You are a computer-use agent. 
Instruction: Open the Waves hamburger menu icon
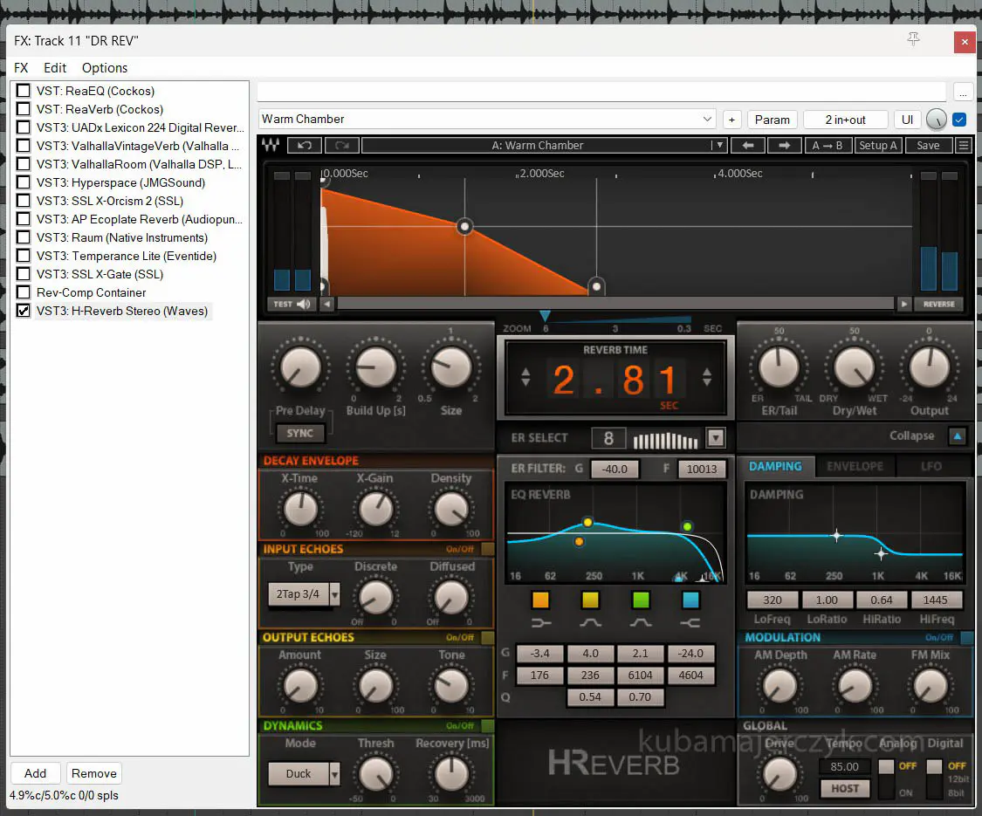[963, 146]
